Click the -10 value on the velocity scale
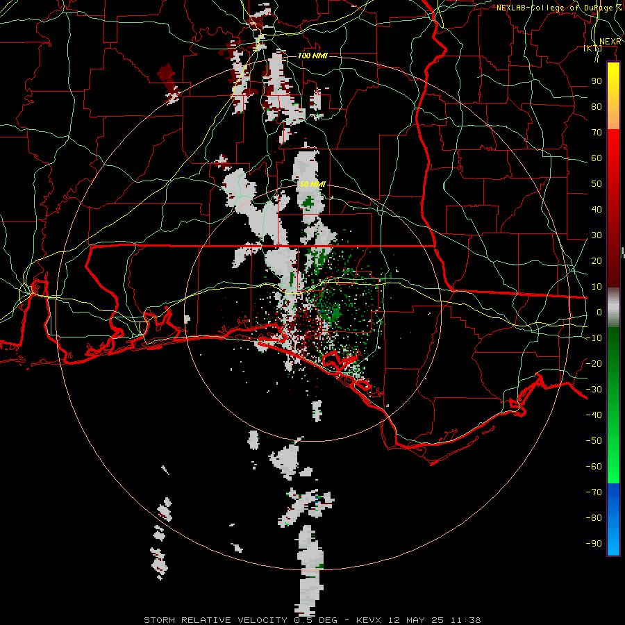This screenshot has height=625, width=625. pyautogui.click(x=594, y=338)
